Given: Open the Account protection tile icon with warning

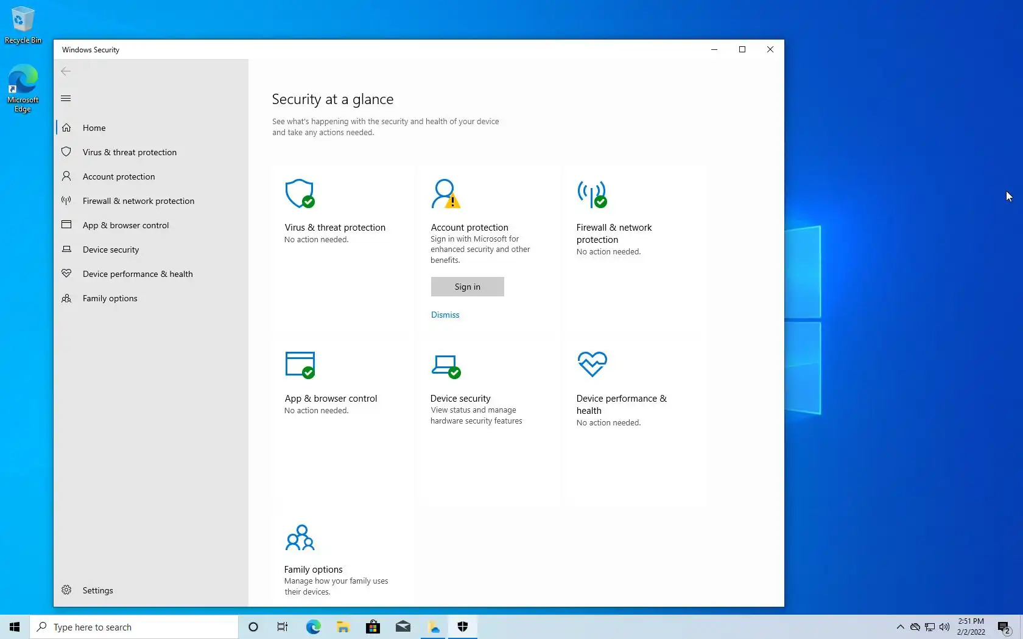Looking at the screenshot, I should (x=446, y=194).
